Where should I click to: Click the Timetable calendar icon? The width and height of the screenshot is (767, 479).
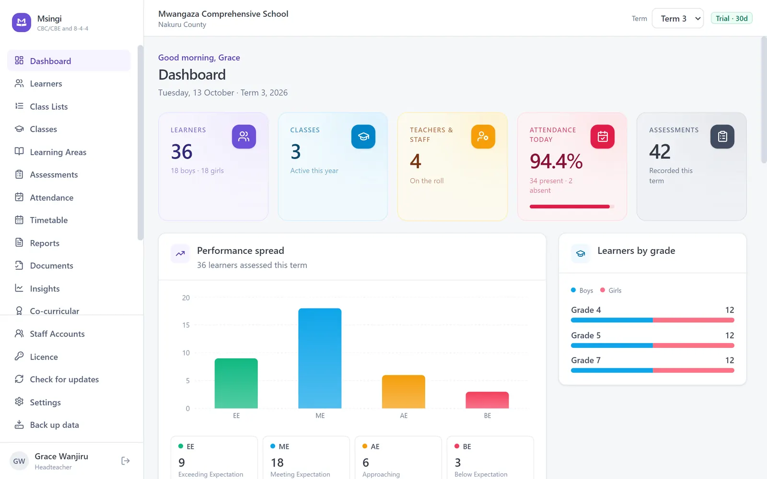click(19, 220)
